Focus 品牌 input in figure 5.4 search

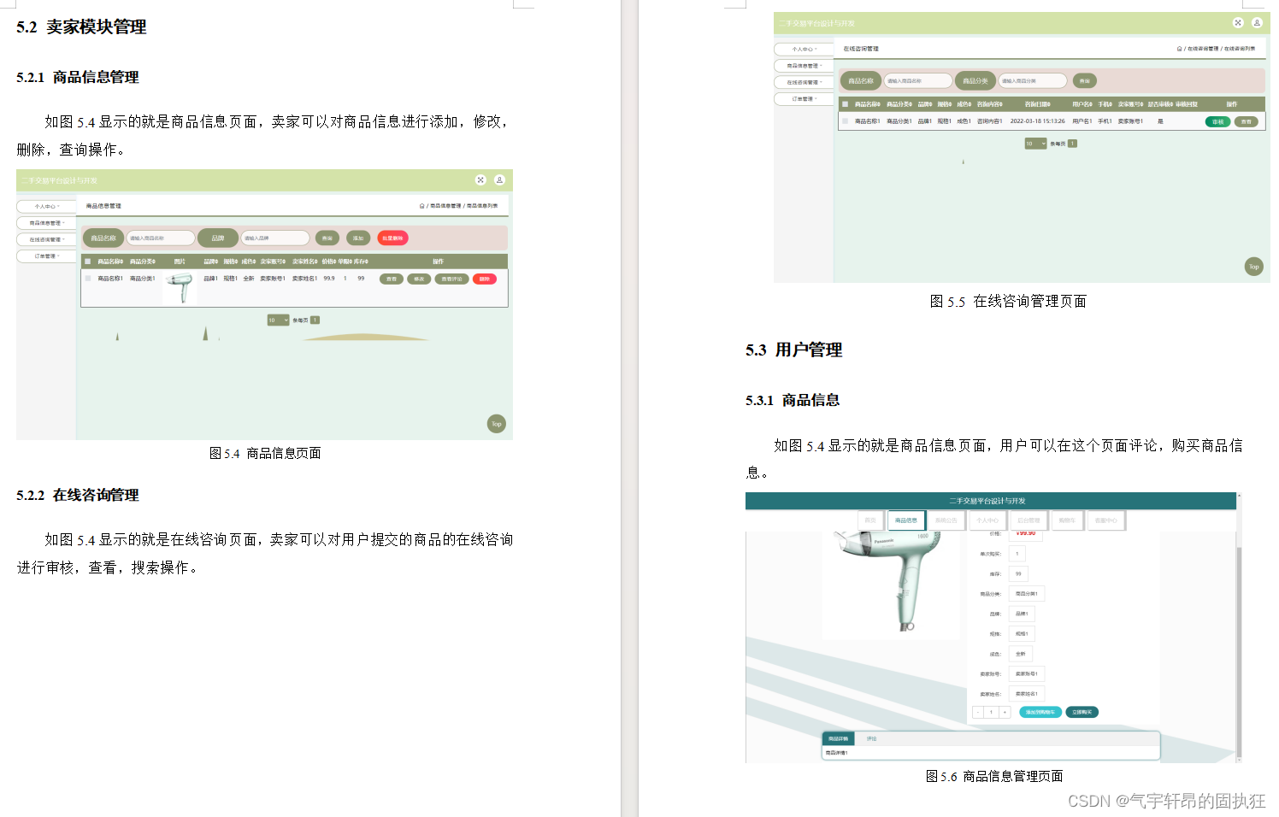(x=275, y=238)
